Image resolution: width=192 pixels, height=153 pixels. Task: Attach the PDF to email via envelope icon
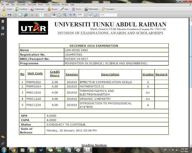coord(20,15)
